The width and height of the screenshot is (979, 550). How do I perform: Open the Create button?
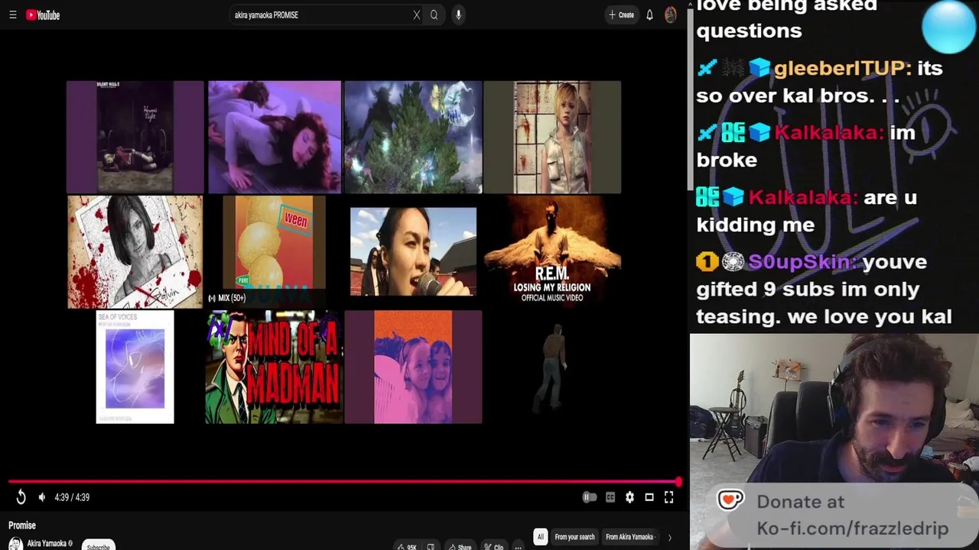click(621, 15)
